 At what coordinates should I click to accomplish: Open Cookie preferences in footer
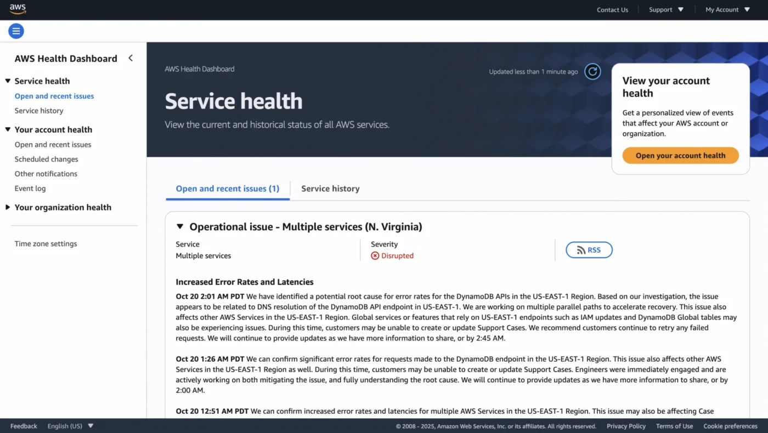[730, 426]
